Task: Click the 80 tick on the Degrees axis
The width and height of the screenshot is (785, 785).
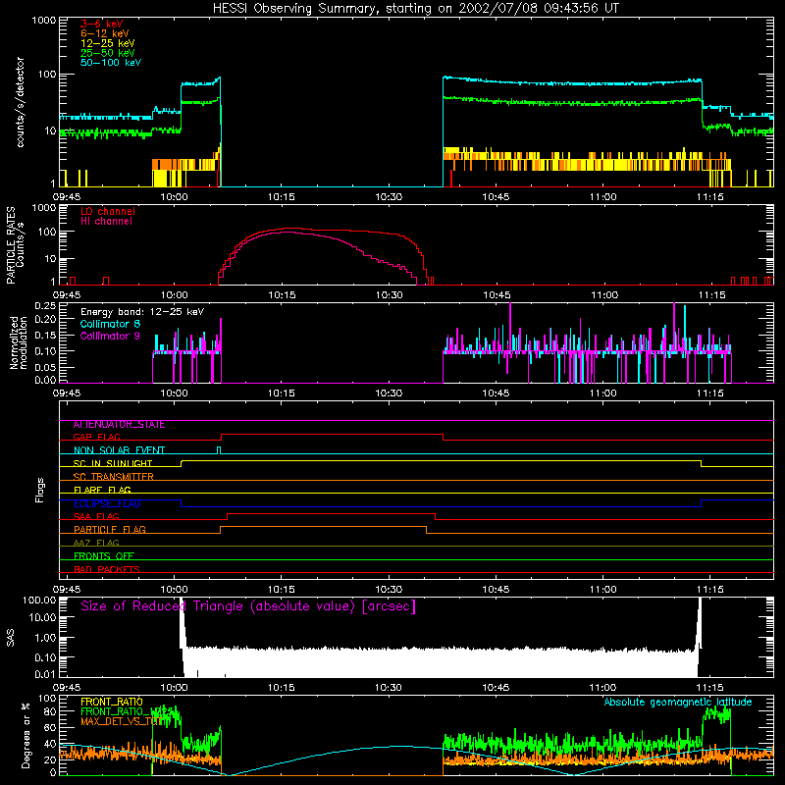Action: (51, 711)
